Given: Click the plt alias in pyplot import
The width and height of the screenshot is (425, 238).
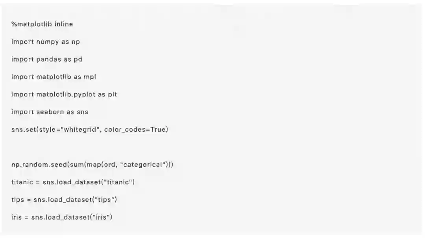Looking at the screenshot, I should pyautogui.click(x=112, y=94).
